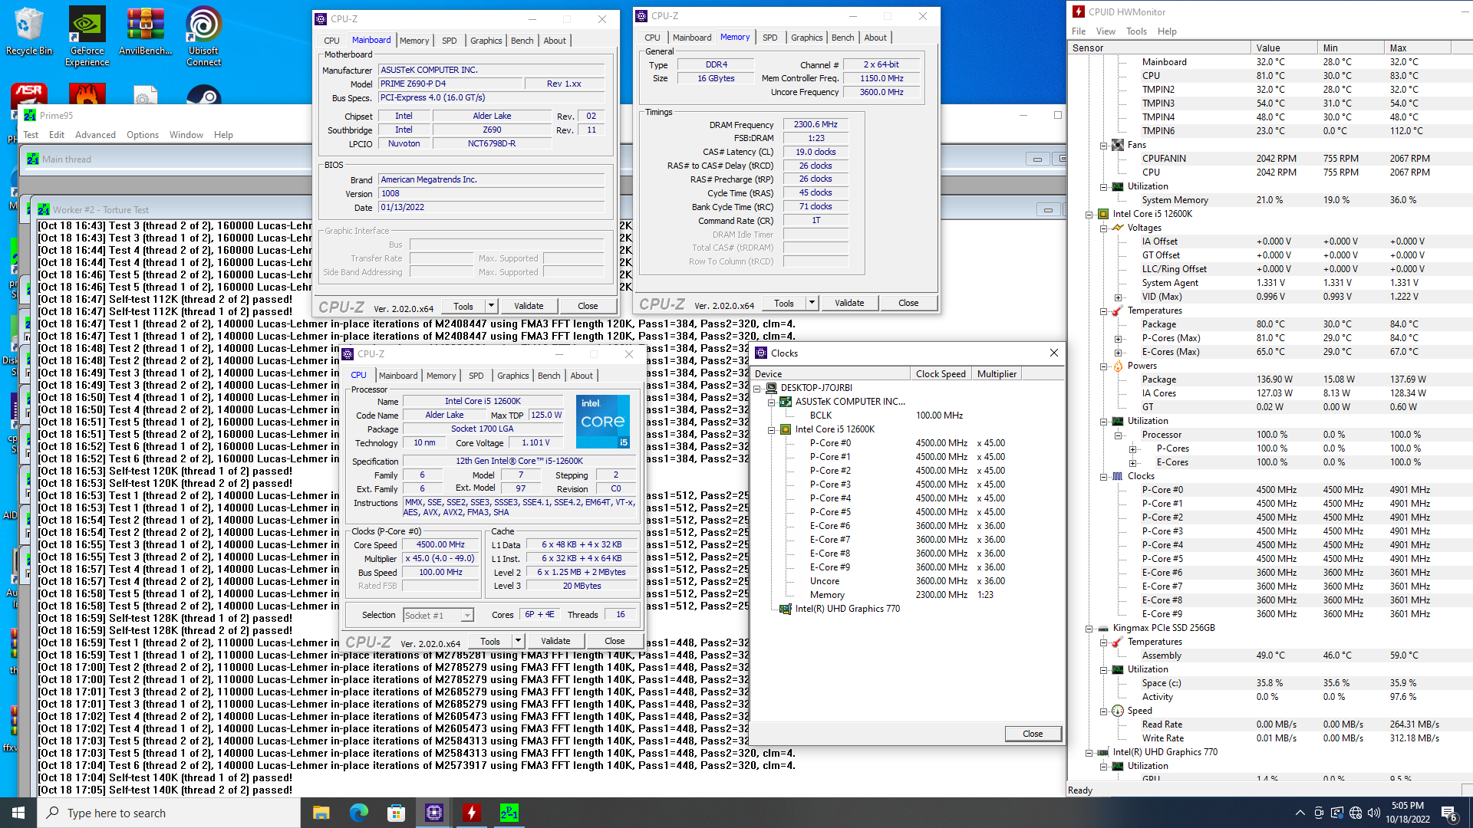The width and height of the screenshot is (1473, 828).
Task: Click the Prime95 title bar icon
Action: [30, 116]
